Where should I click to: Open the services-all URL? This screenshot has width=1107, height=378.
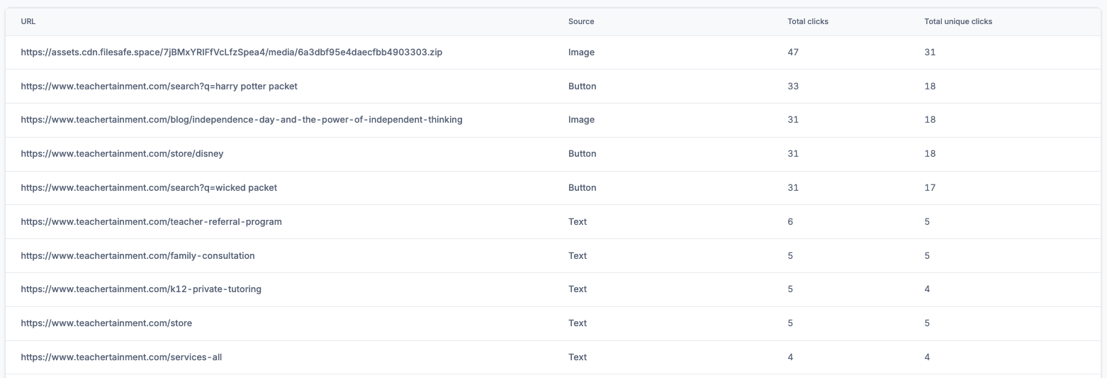click(x=121, y=357)
